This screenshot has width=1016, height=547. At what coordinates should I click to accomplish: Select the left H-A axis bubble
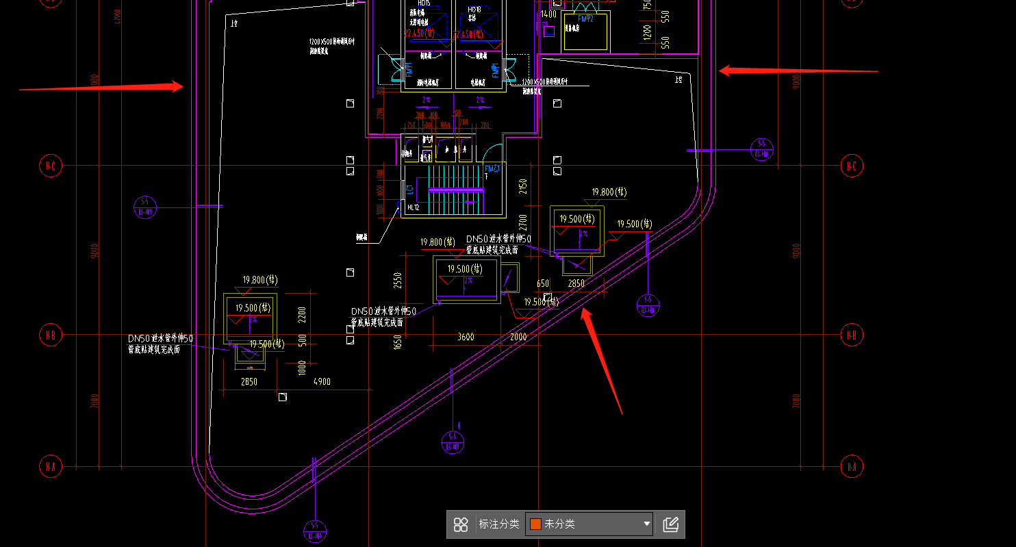(50, 467)
